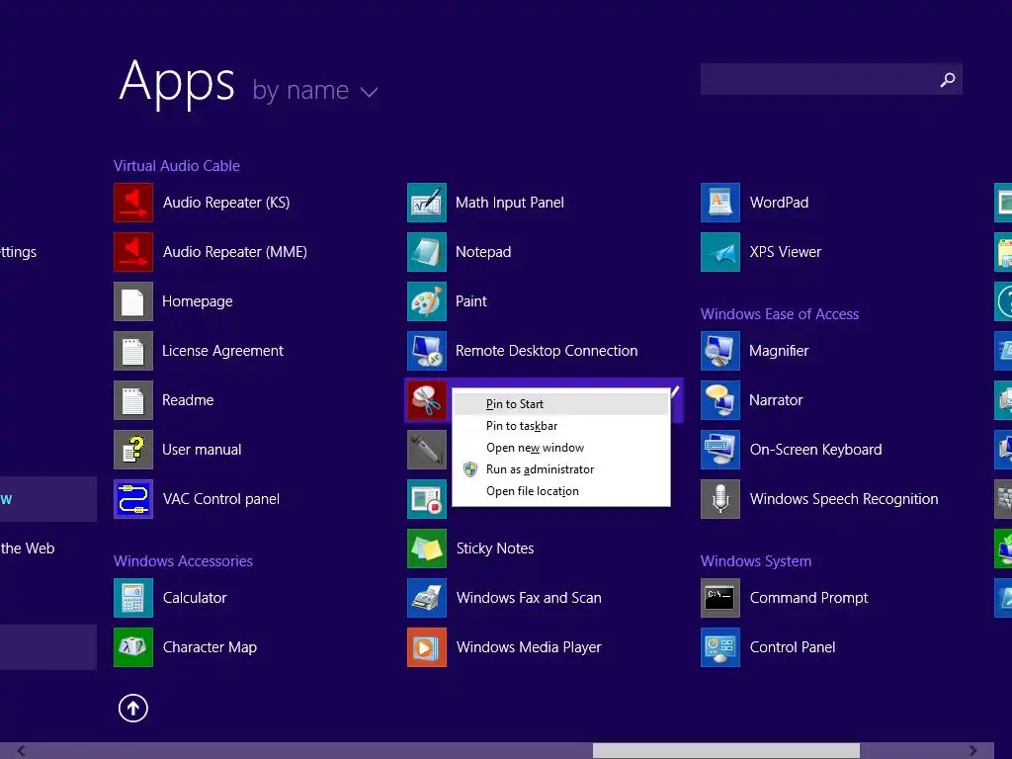The image size is (1012, 759).
Task: Select the Snipping Tool scissors icon
Action: click(x=427, y=400)
